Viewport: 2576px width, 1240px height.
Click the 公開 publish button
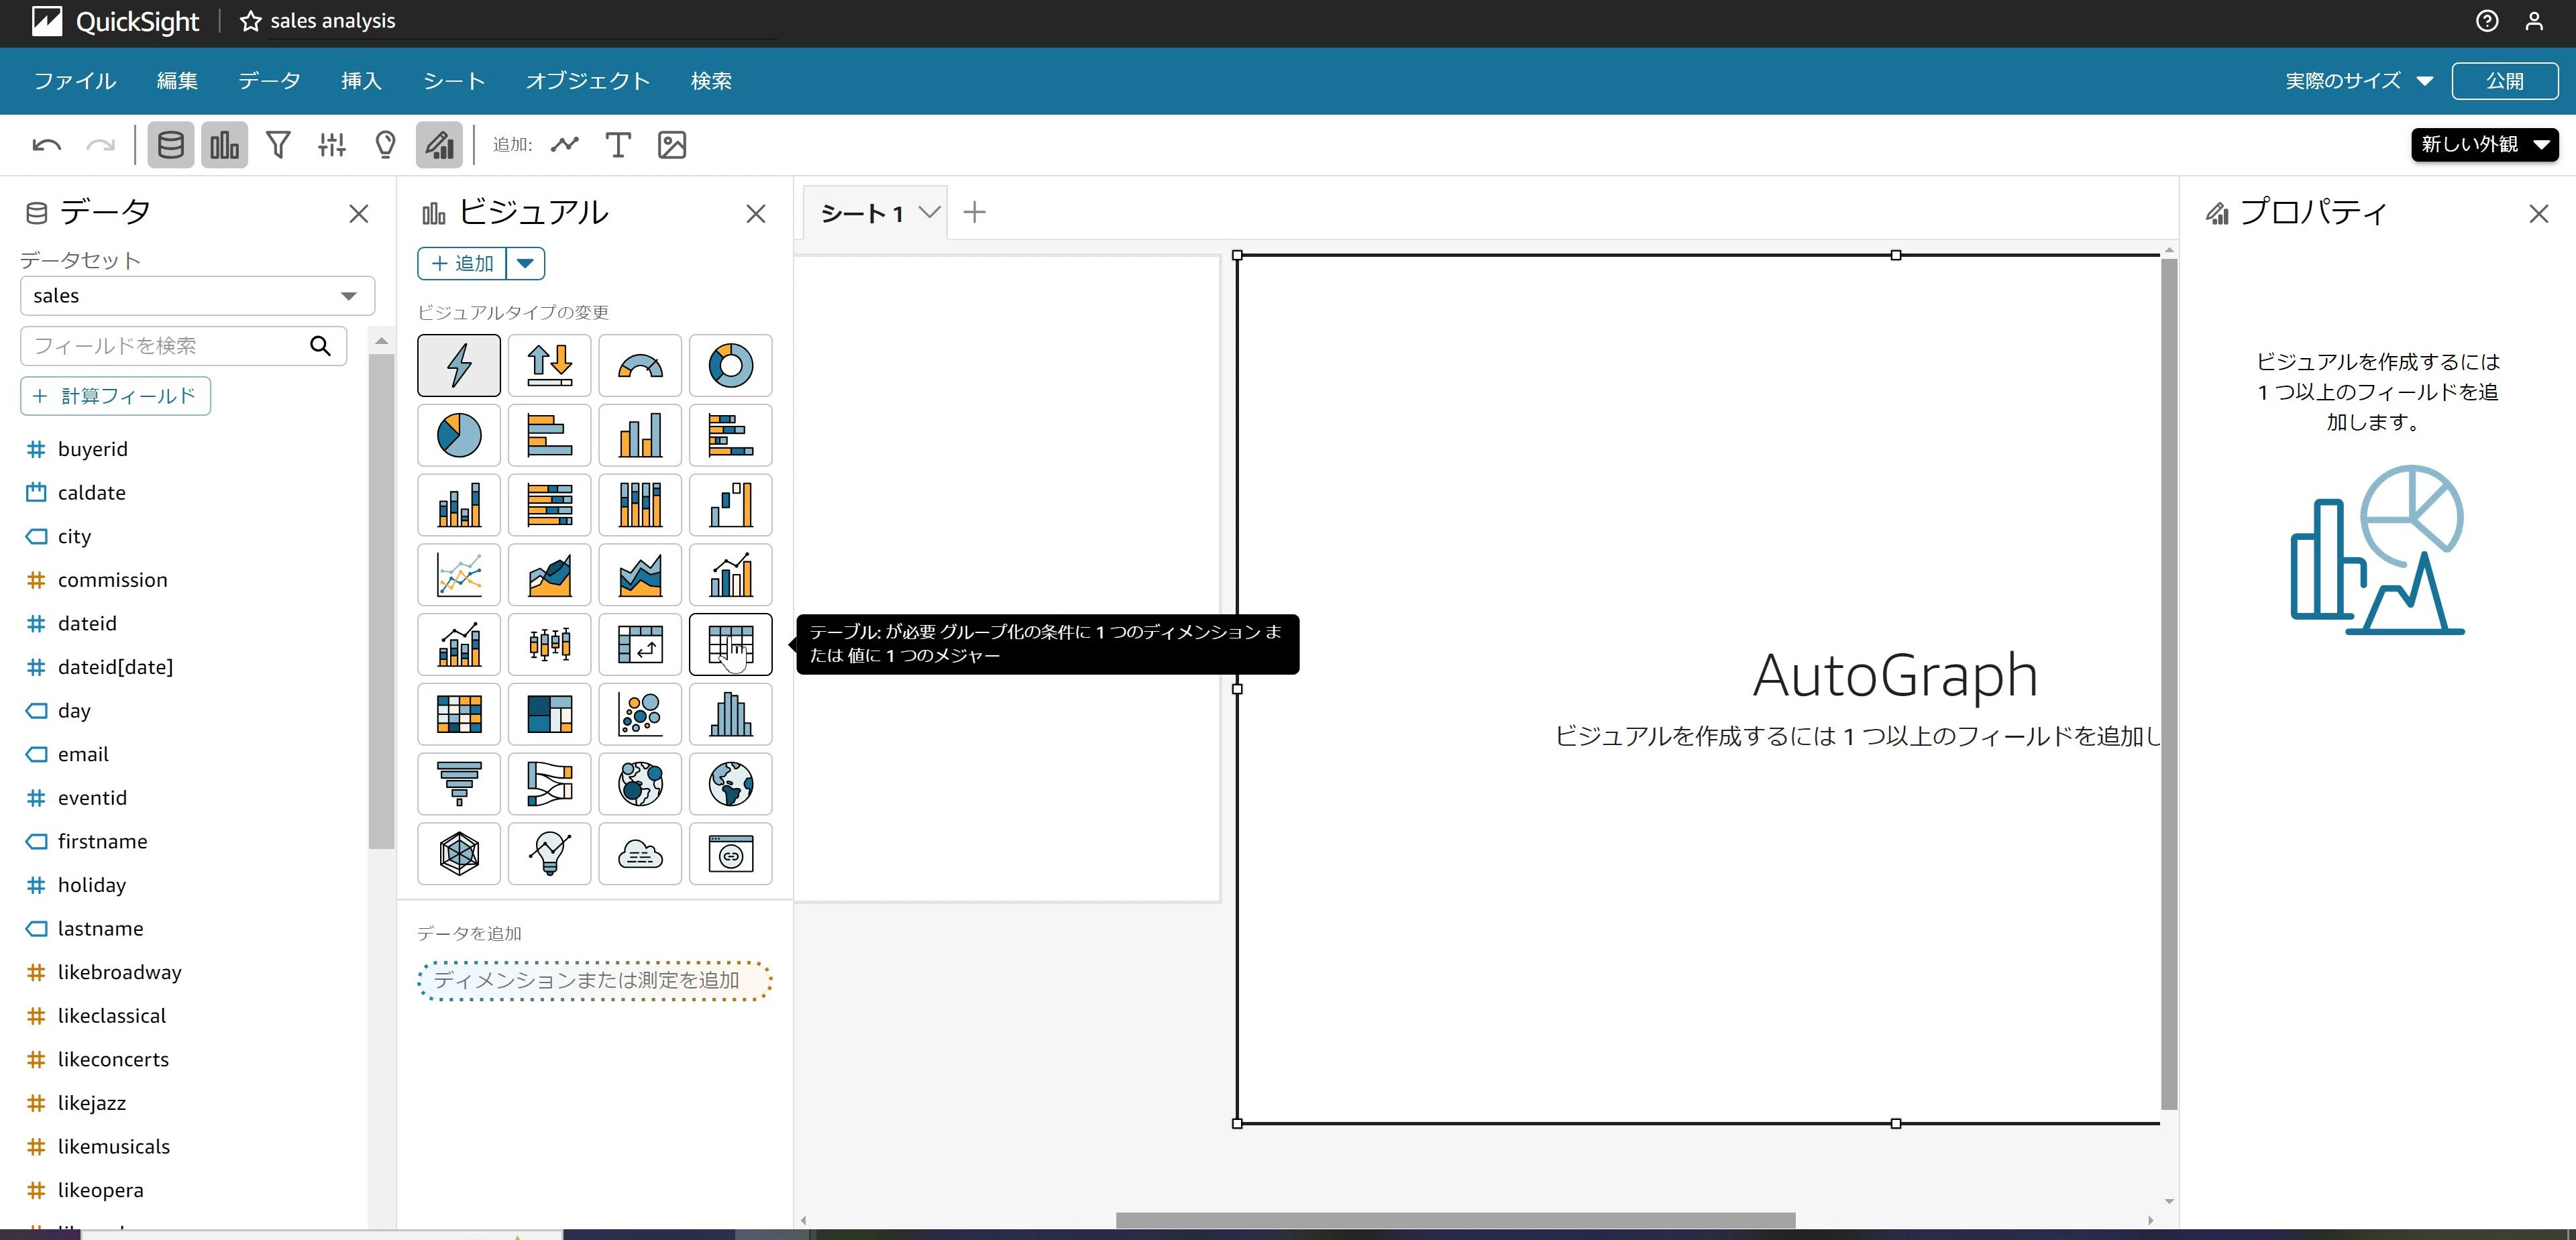point(2504,81)
